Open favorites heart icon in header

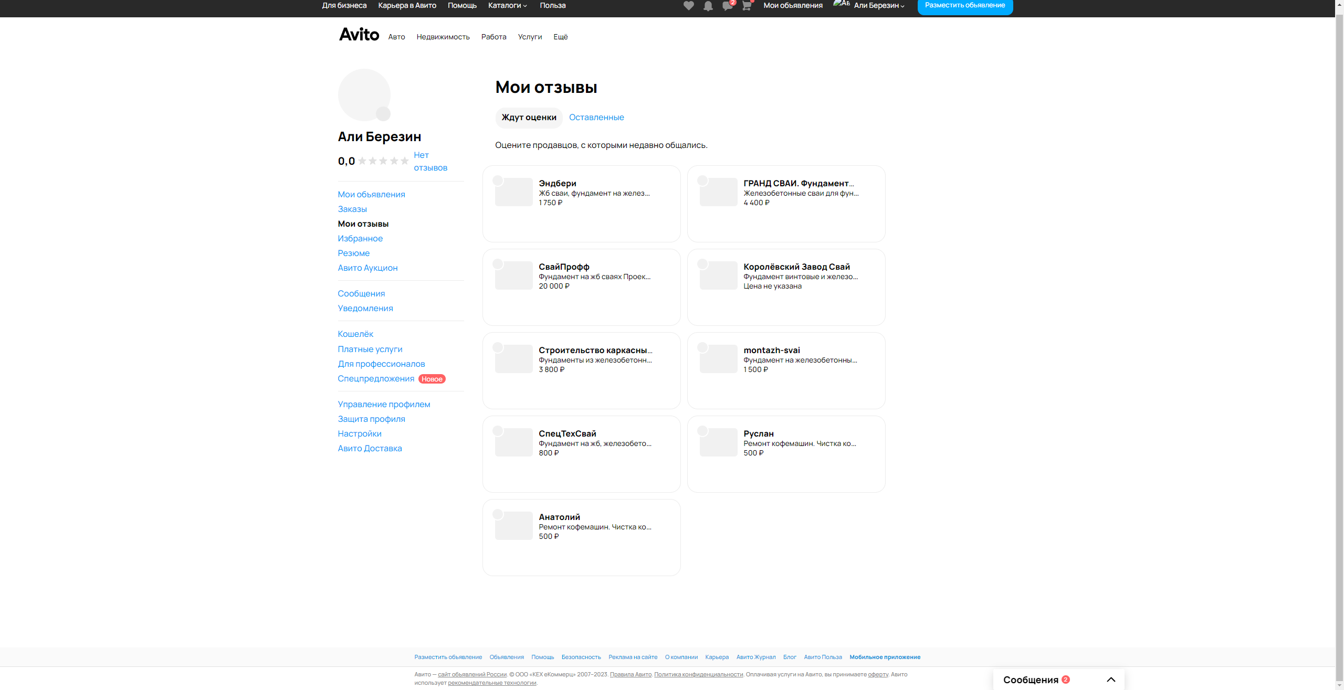point(688,6)
